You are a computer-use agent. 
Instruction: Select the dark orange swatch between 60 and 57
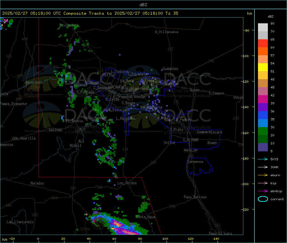click(x=263, y=51)
